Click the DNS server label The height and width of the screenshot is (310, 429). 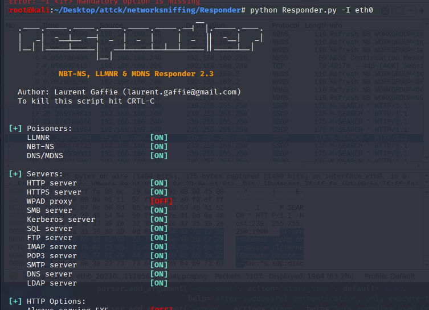click(x=50, y=274)
